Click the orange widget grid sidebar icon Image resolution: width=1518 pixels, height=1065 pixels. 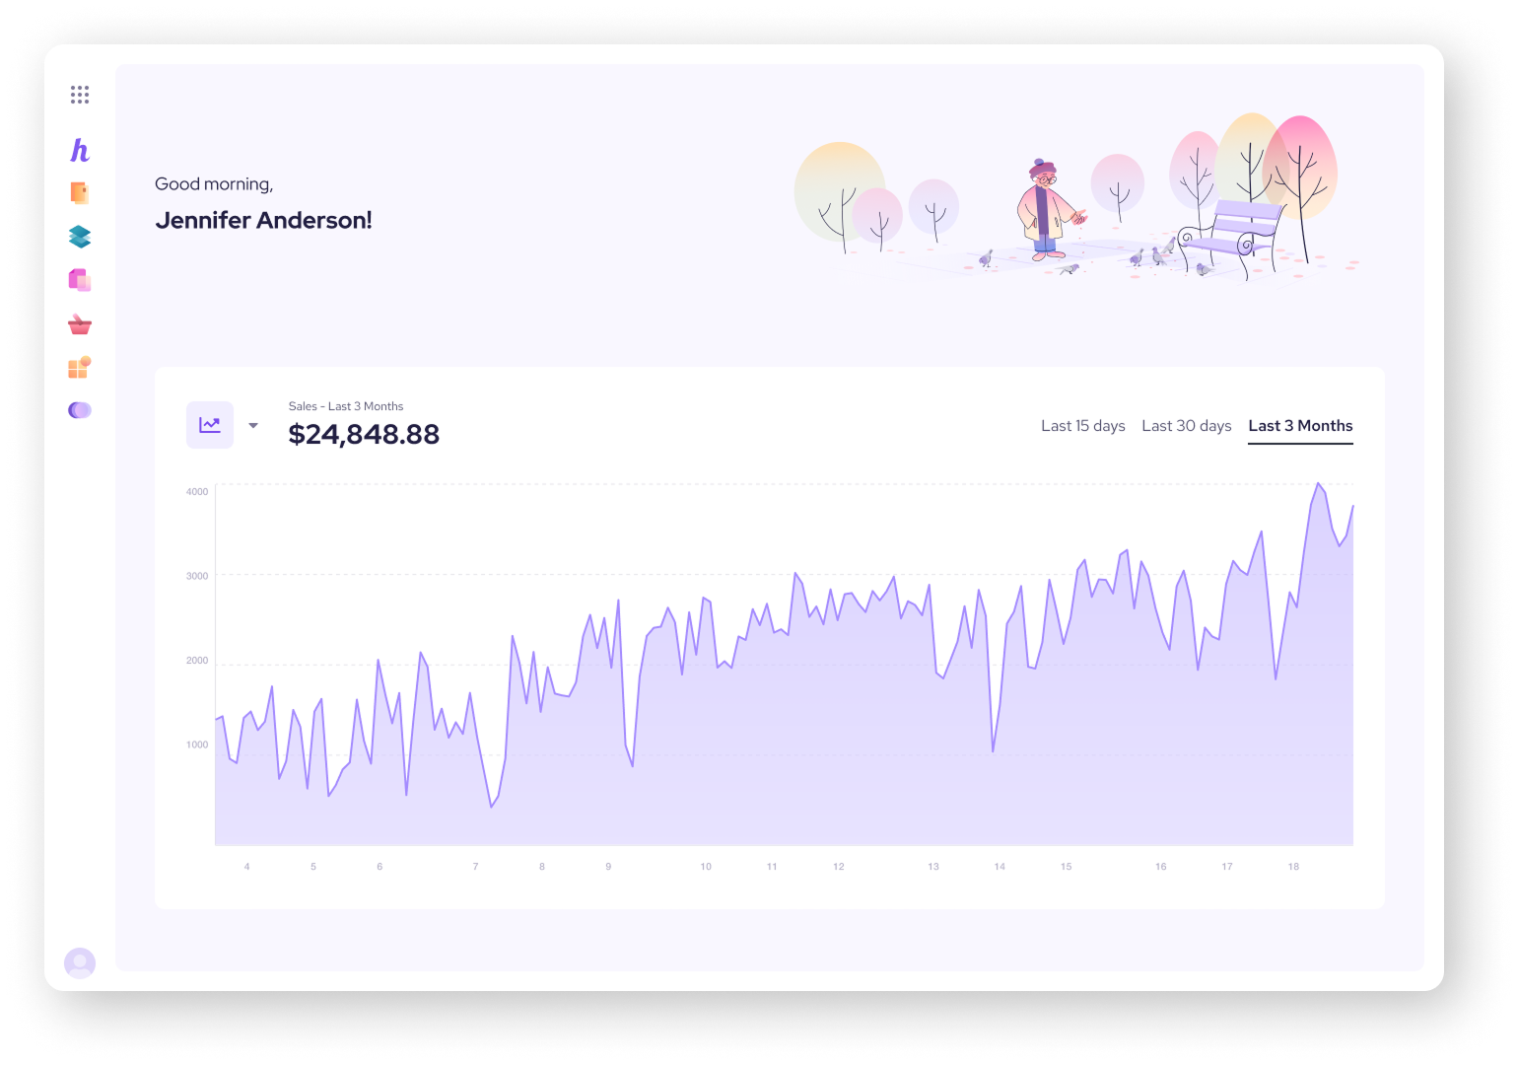[x=79, y=368]
